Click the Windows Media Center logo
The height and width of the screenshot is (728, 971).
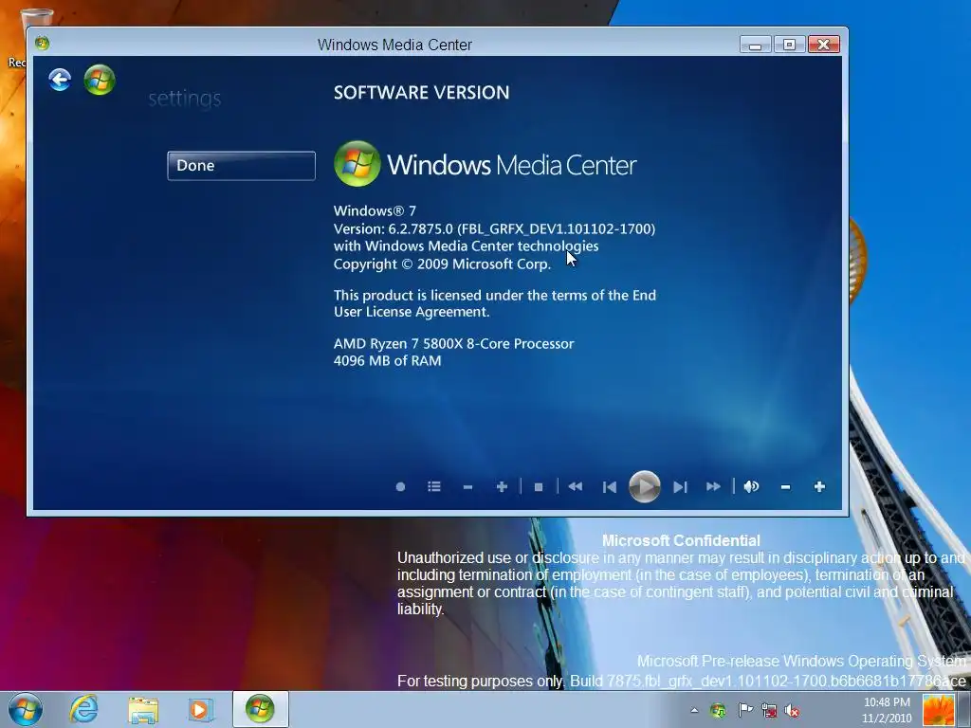[485, 164]
